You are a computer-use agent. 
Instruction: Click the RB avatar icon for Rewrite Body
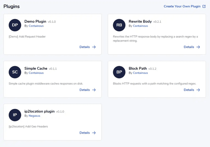click(119, 25)
